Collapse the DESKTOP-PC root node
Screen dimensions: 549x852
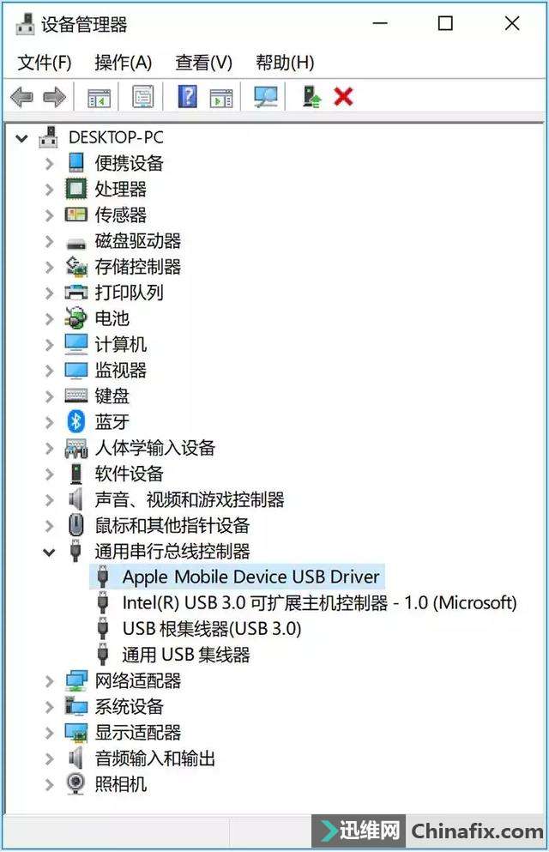(21, 138)
